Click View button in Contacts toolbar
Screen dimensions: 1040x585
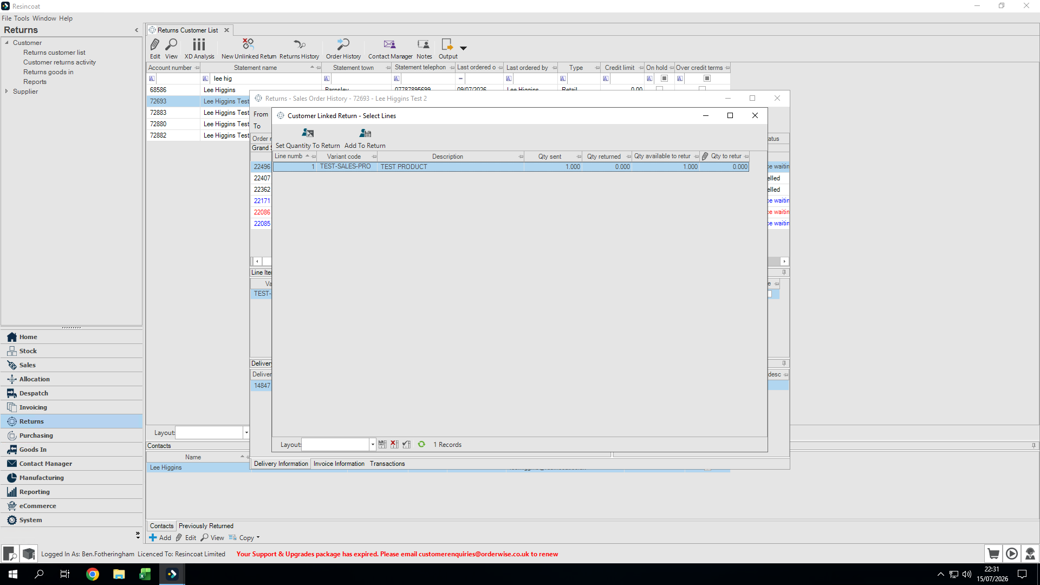point(212,538)
